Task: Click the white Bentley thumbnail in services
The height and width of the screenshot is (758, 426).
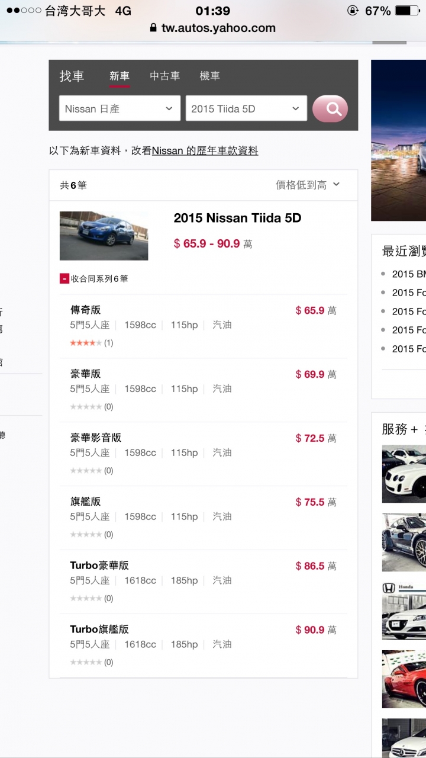Action: [x=404, y=474]
